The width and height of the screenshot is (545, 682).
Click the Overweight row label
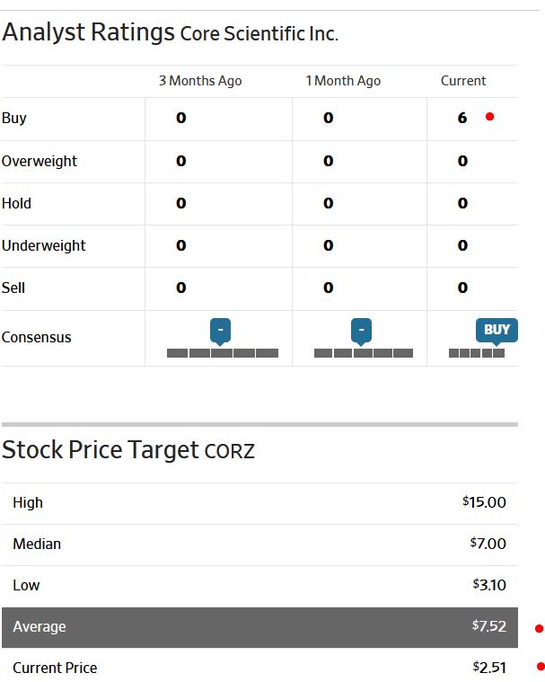40,161
